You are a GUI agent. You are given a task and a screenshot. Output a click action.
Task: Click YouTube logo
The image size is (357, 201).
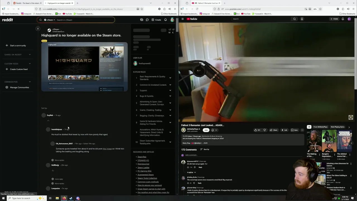point(192,19)
